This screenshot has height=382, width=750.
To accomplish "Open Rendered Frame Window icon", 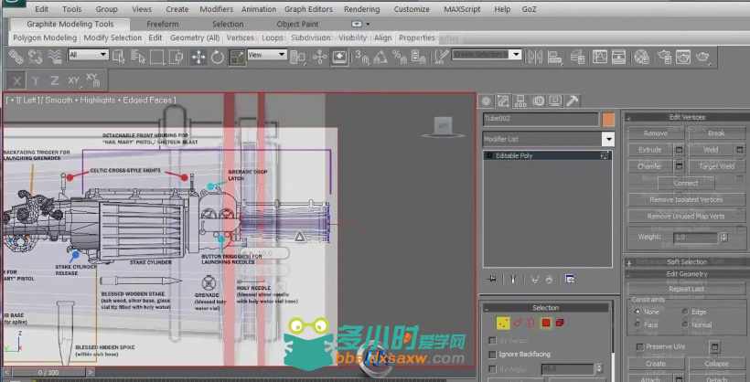I will (683, 58).
